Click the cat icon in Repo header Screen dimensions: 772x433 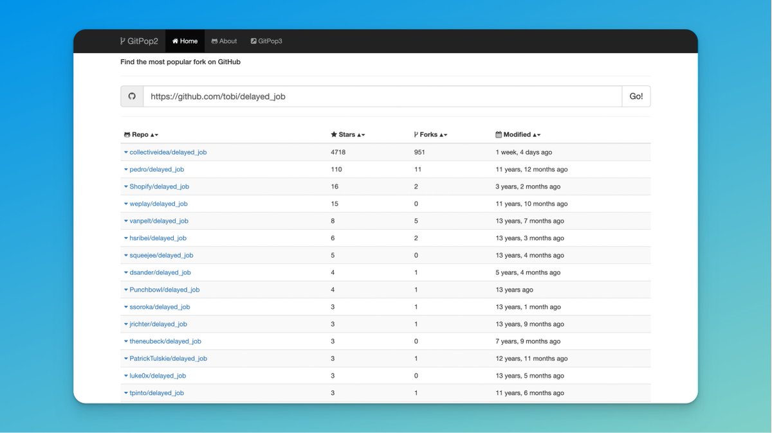(x=127, y=135)
